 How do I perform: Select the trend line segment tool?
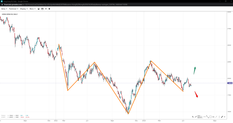coord(208,117)
